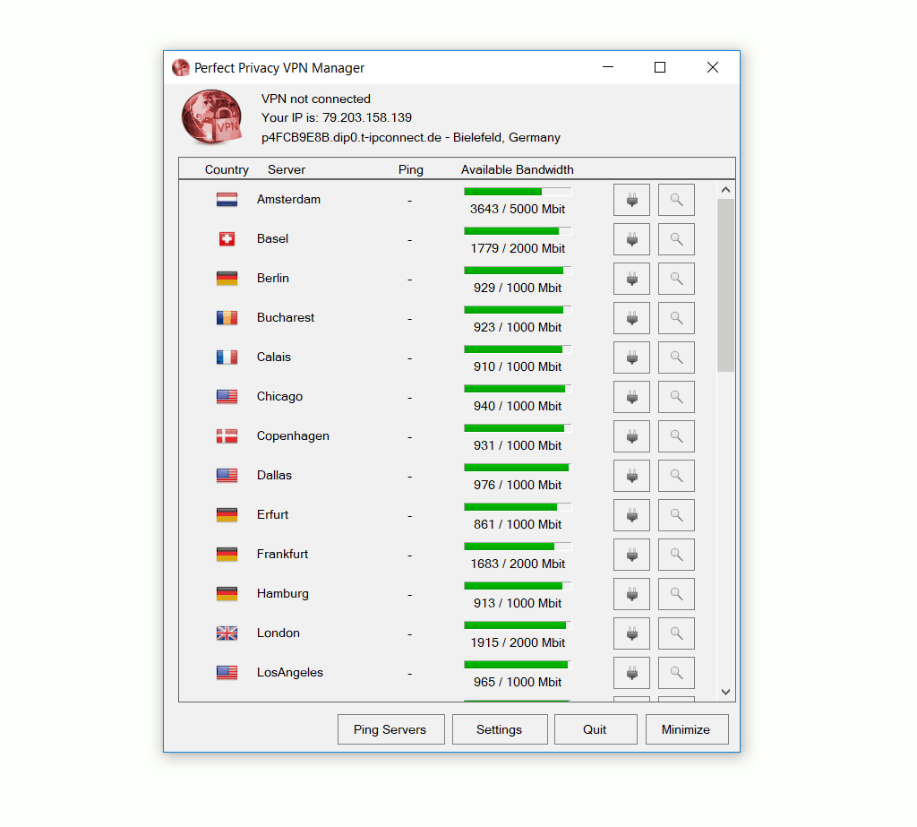Select the Copenhagen server name
The height and width of the screenshot is (827, 917).
tap(293, 436)
